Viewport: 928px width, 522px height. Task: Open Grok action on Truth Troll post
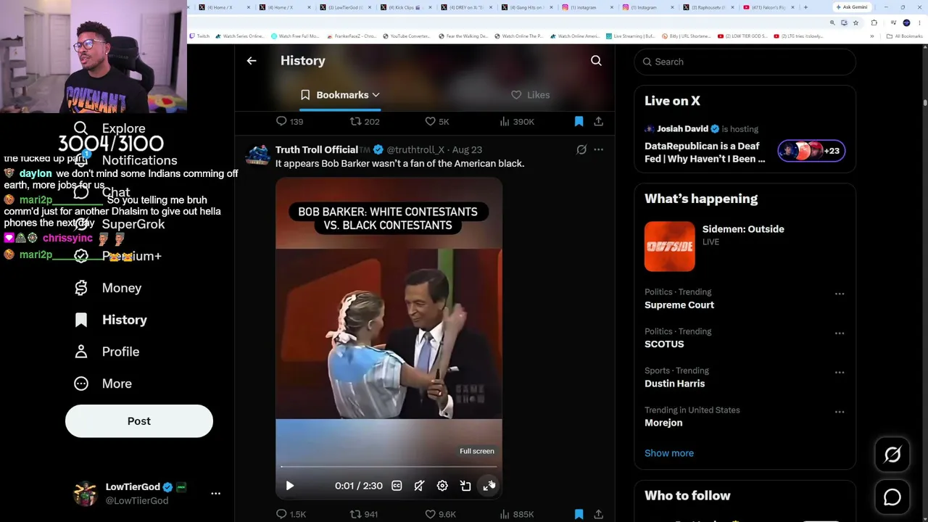coord(581,149)
